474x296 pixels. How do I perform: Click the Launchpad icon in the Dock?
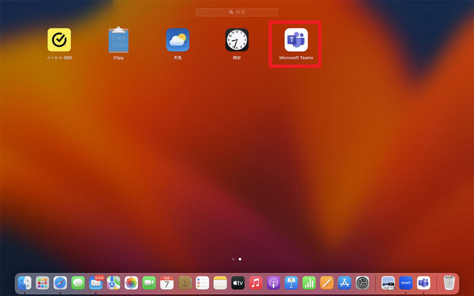[x=42, y=283]
